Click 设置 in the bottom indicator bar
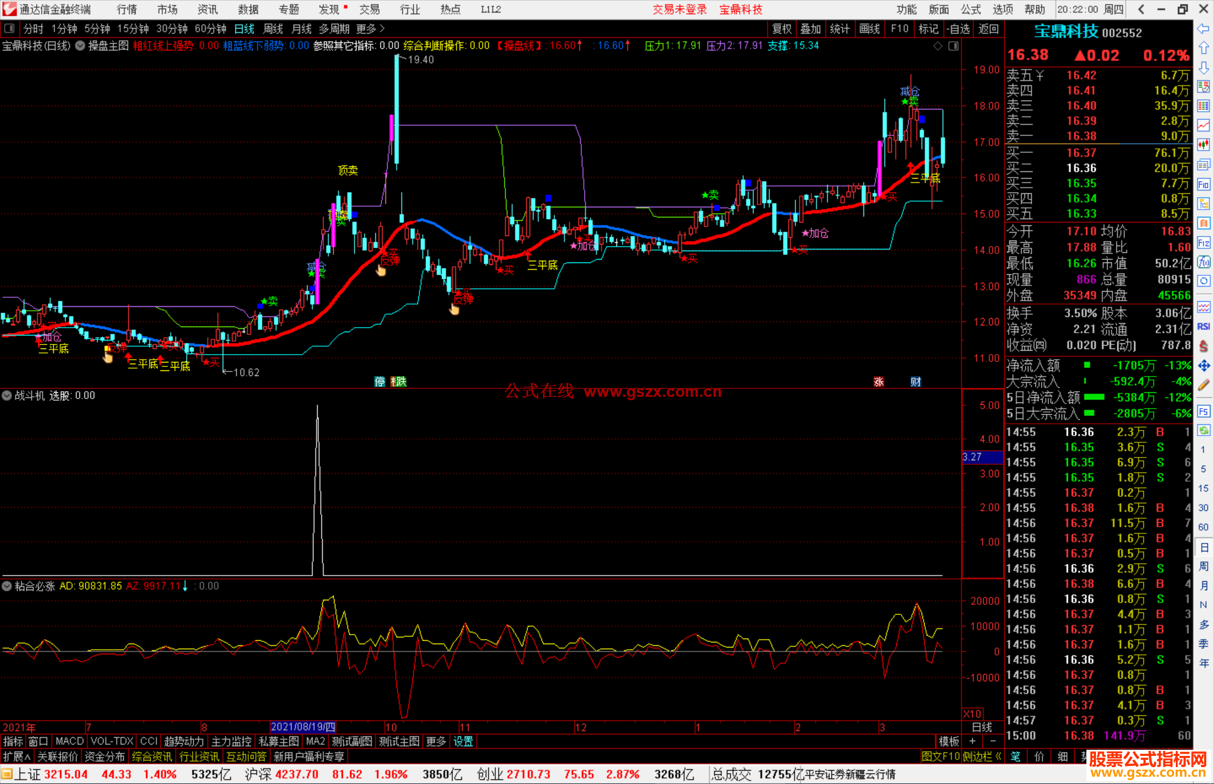 (463, 741)
